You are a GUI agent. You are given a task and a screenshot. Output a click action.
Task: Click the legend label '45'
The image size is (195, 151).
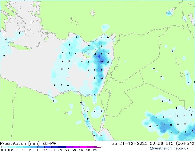[x=88, y=150]
